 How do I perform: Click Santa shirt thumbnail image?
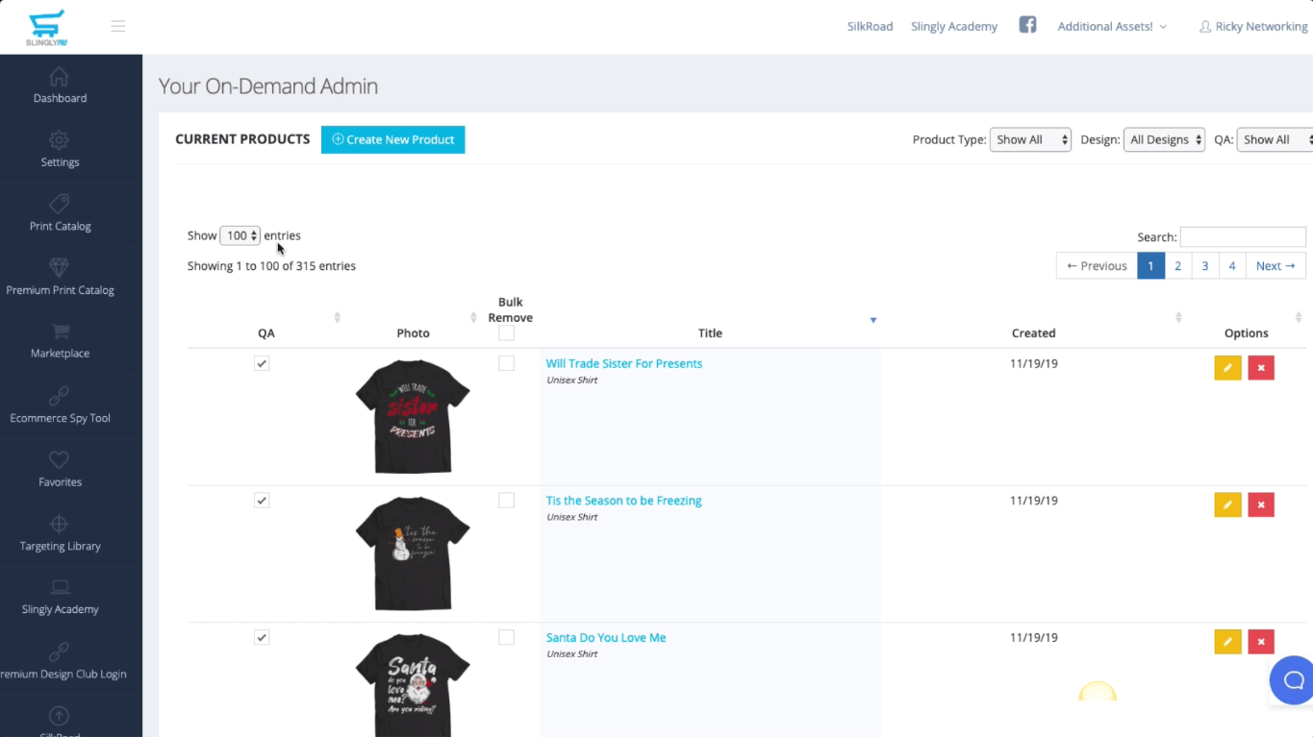point(413,684)
